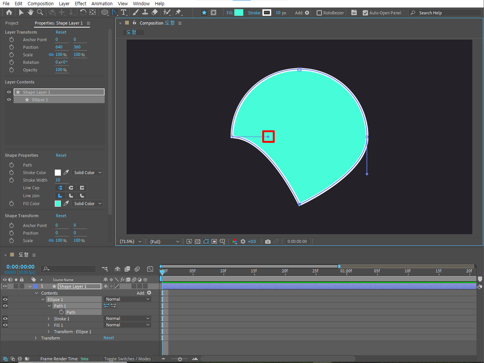Click Reset next to Shape Transform
This screenshot has width=484, height=363.
coord(61,216)
